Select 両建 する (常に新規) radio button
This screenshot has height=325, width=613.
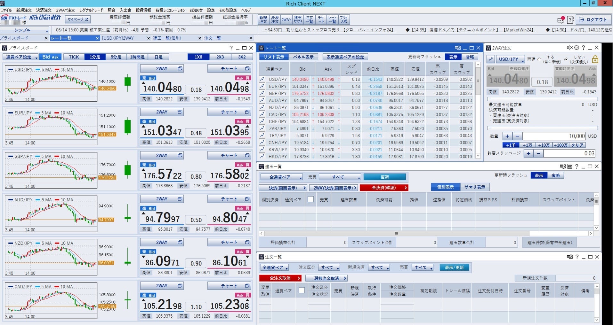[x=539, y=59]
